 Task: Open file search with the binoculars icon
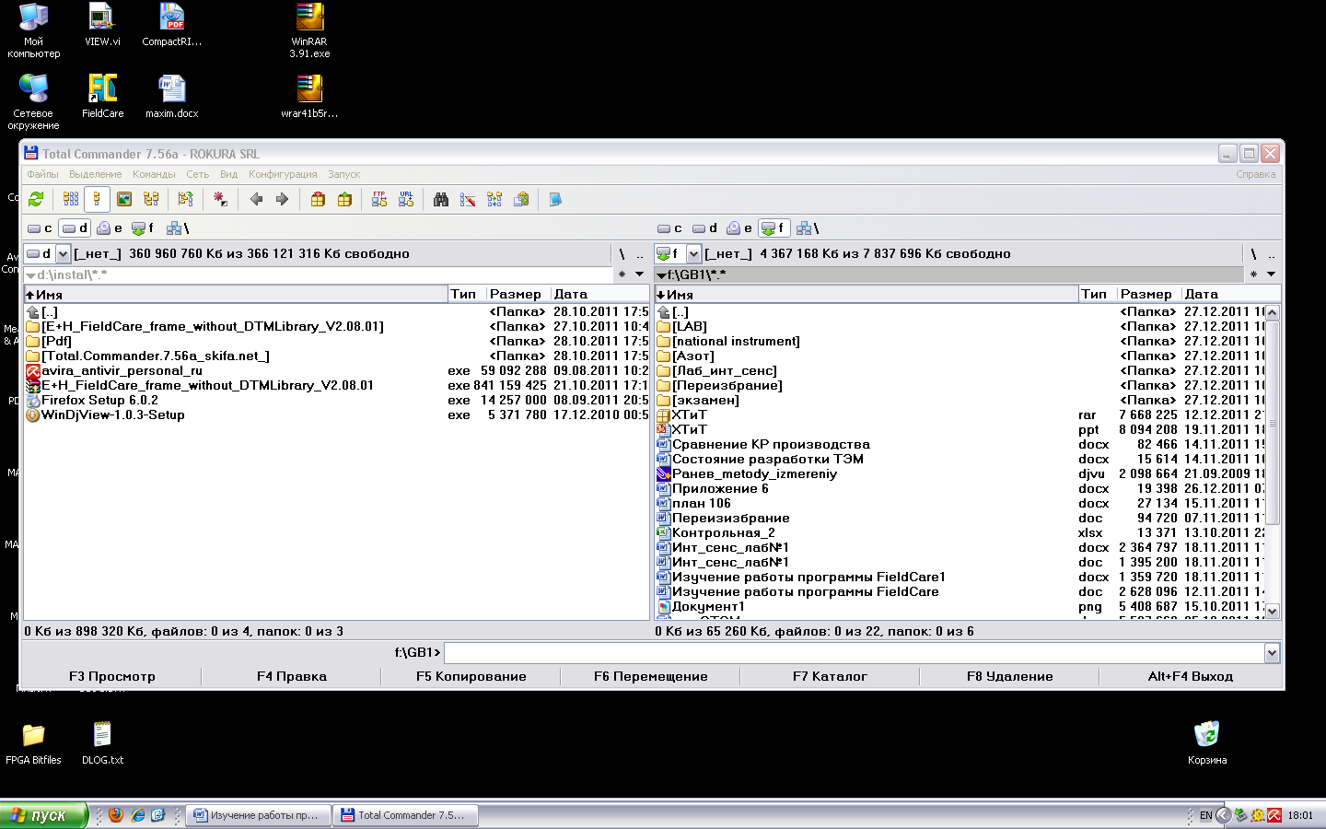click(441, 199)
